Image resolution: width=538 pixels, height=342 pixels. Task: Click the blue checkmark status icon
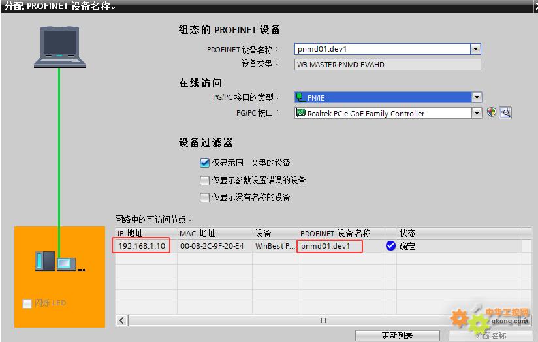click(x=390, y=246)
